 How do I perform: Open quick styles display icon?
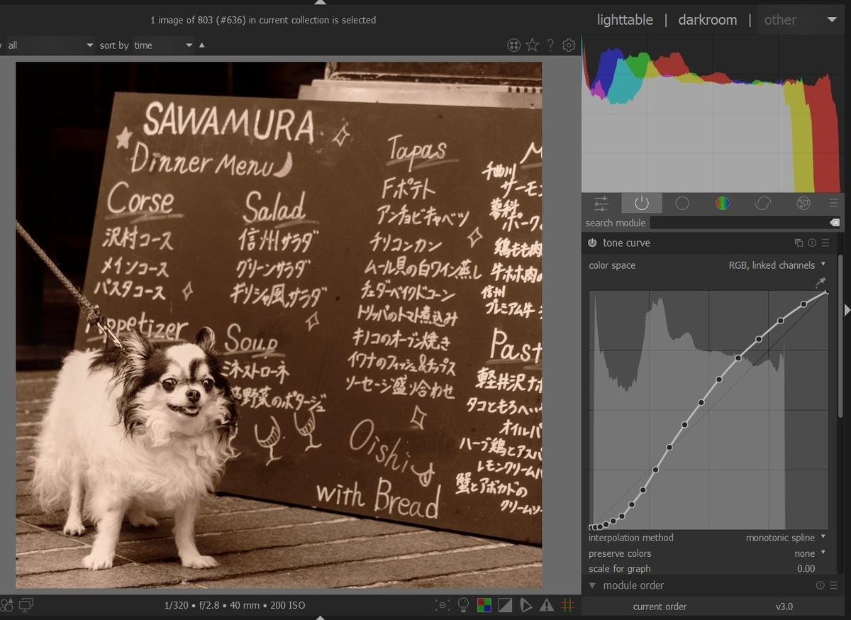click(26, 605)
